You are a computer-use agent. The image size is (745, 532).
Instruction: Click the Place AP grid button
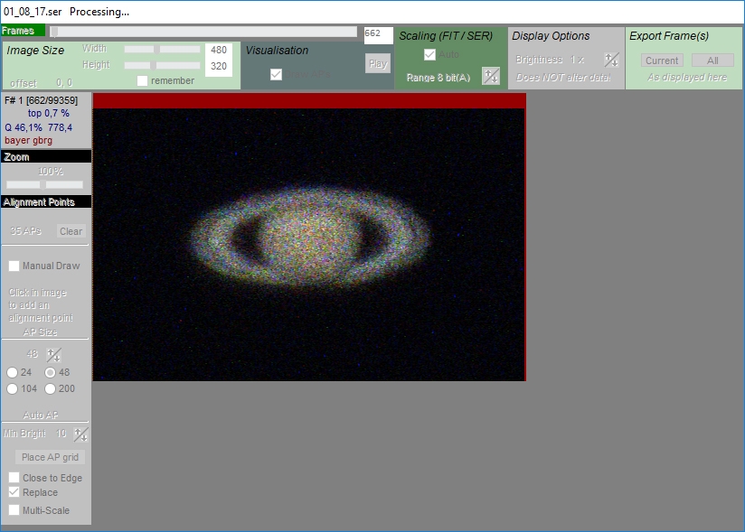(x=50, y=457)
